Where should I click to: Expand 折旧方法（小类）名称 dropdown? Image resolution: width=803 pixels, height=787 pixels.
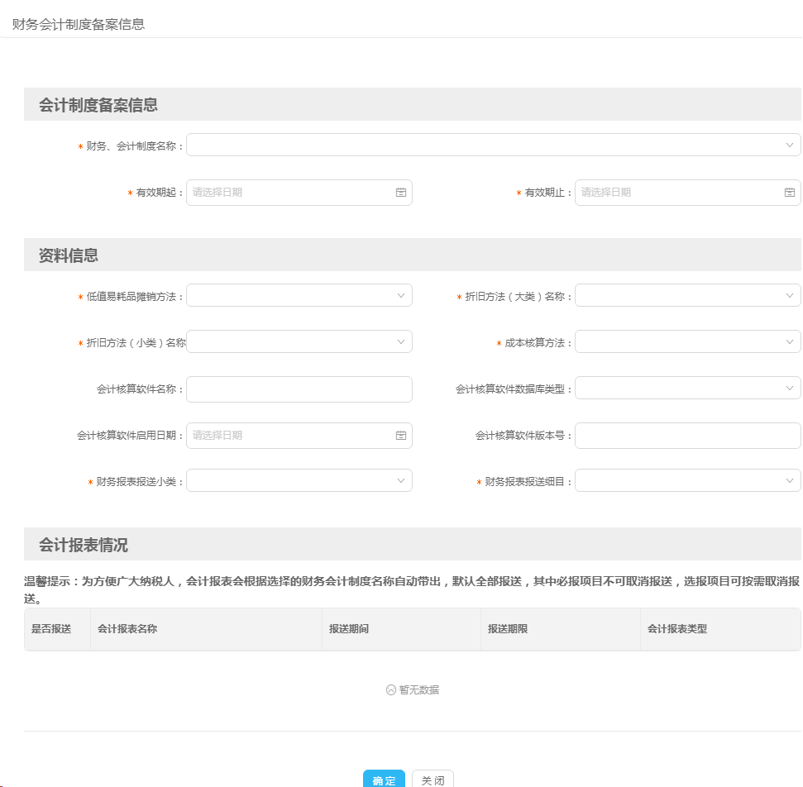pyautogui.click(x=299, y=341)
